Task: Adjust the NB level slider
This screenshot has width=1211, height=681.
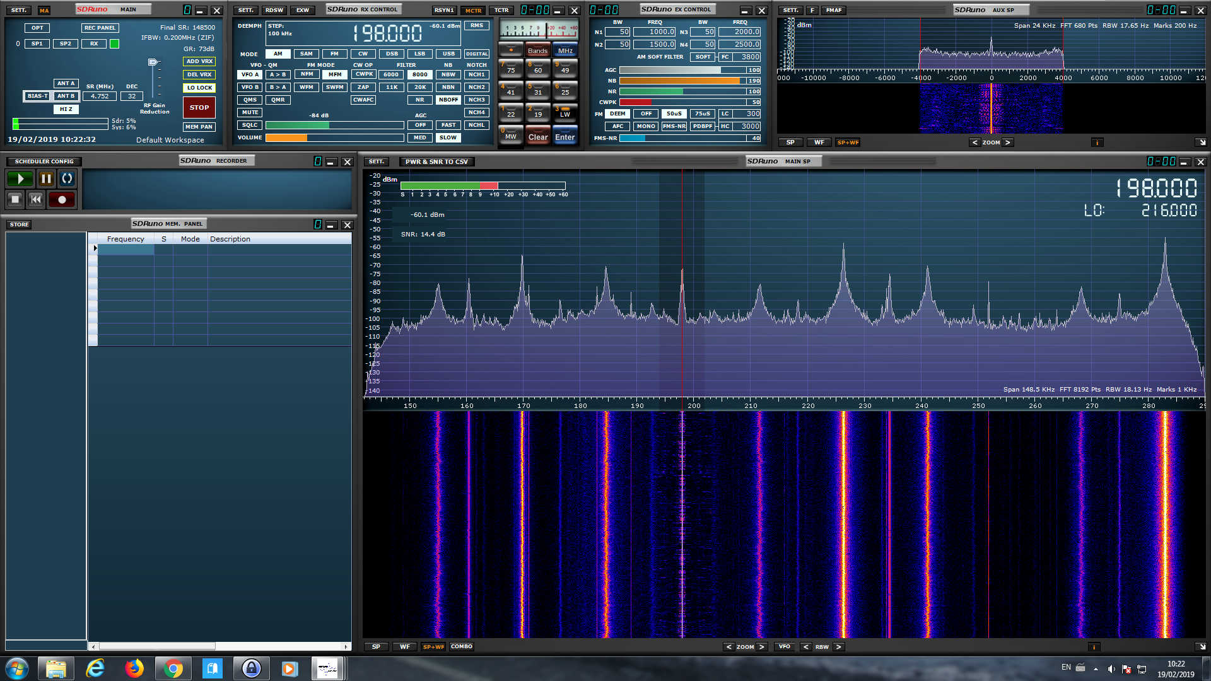Action: pos(690,81)
